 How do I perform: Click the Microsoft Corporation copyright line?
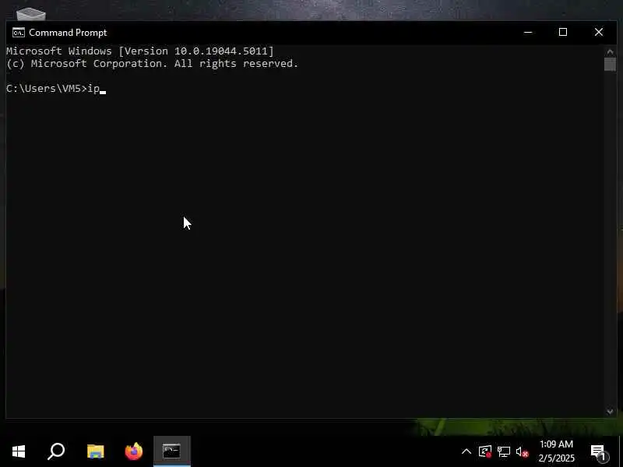pos(152,64)
